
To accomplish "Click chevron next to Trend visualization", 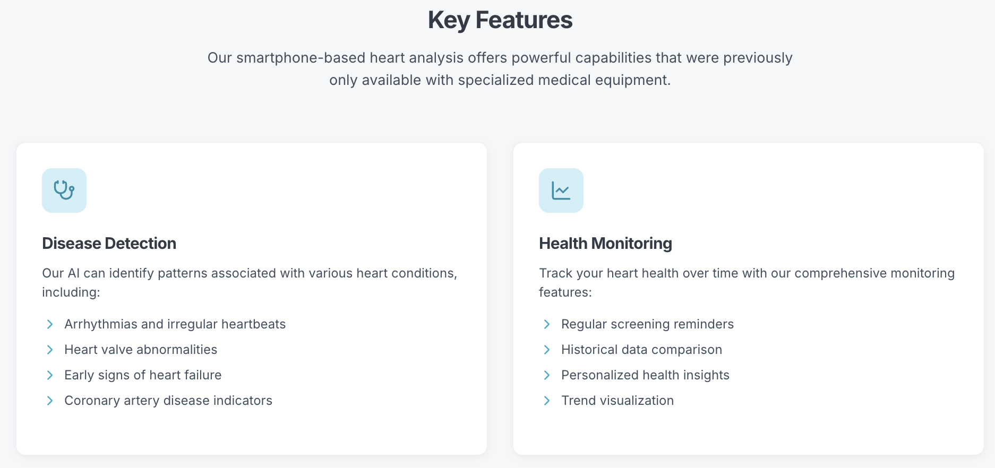I will [x=547, y=401].
